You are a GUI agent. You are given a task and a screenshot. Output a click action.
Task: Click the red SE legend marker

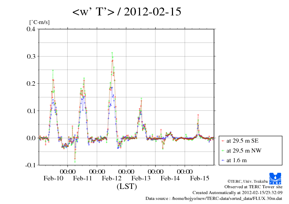coord(223,141)
